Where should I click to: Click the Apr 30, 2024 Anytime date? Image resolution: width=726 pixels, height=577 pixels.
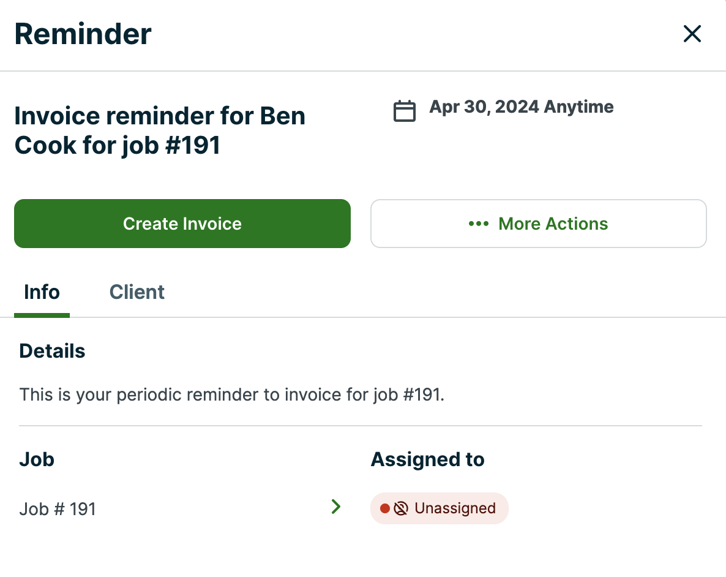[521, 107]
